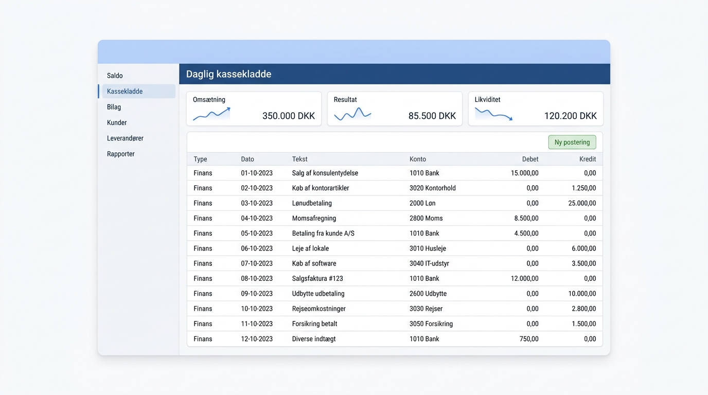Select the Kredit column header
The width and height of the screenshot is (708, 395).
coord(588,159)
